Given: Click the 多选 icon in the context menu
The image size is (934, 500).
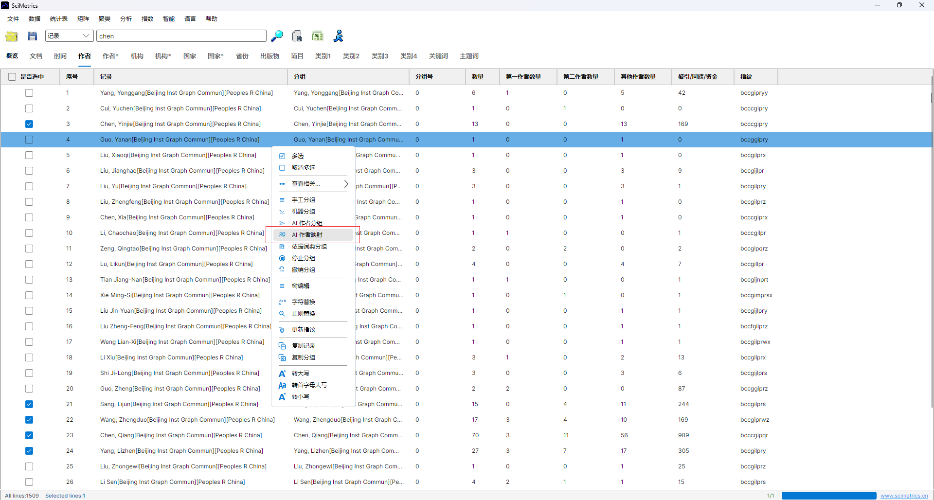Looking at the screenshot, I should 282,156.
